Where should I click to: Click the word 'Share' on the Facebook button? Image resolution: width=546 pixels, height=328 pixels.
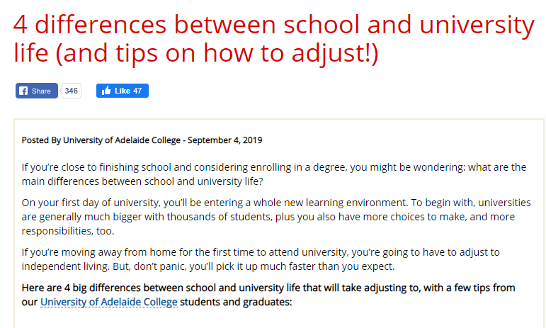[x=41, y=91]
